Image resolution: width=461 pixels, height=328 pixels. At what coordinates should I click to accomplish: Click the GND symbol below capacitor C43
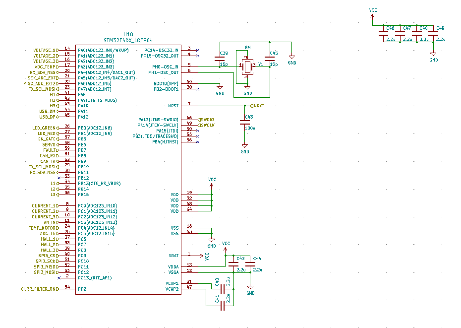pyautogui.click(x=244, y=146)
